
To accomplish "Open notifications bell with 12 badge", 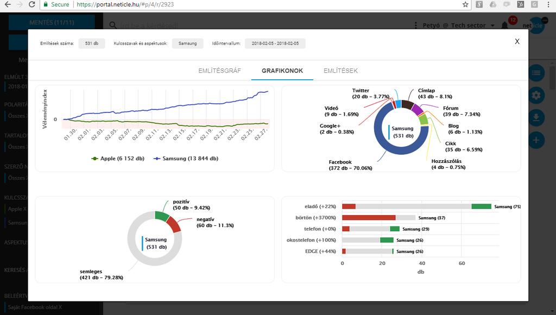I will (x=504, y=25).
